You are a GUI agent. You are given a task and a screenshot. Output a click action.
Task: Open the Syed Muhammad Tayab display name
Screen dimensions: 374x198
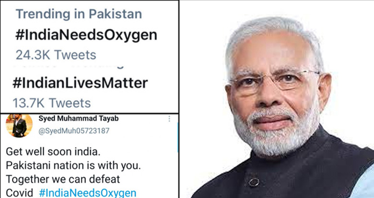coord(79,118)
